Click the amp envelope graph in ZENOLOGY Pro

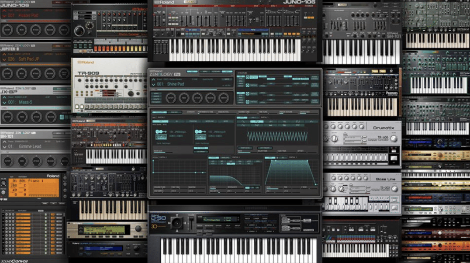point(291,173)
